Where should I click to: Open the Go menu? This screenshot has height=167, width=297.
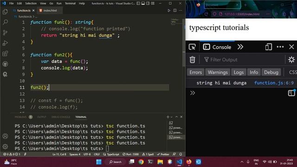point(52,3)
